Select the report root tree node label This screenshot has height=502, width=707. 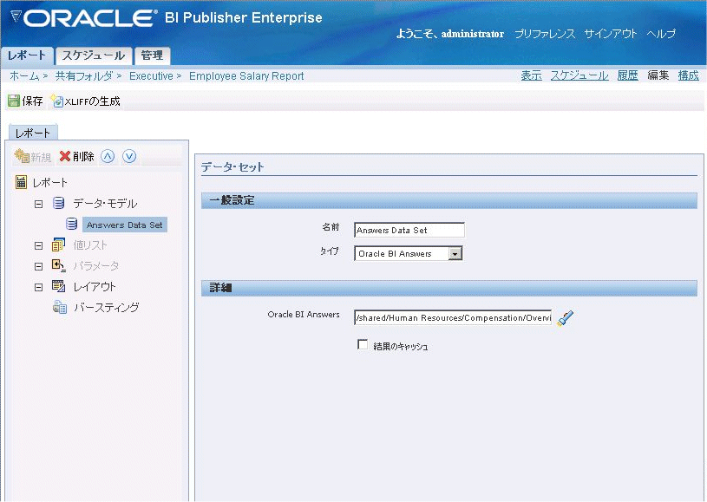click(x=50, y=182)
